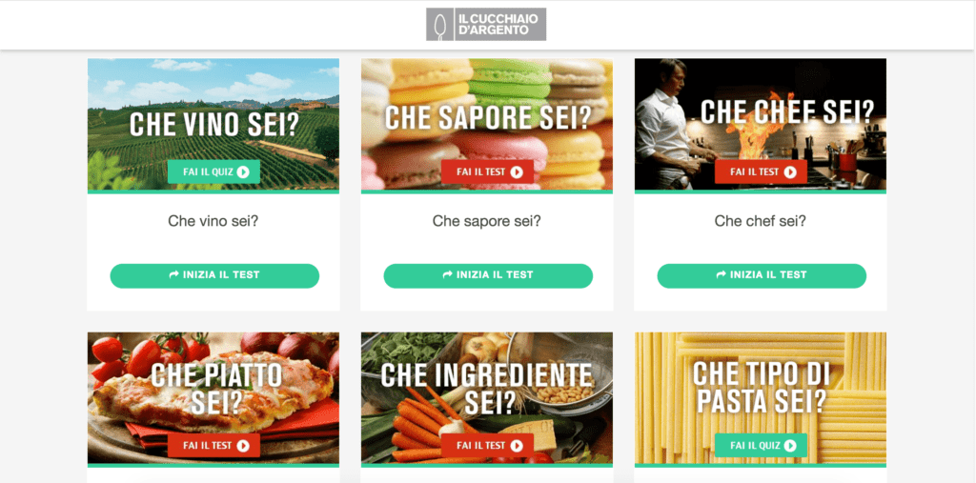Start the Che vino sei test with Inizia il test
This screenshot has height=483, width=976.
click(x=214, y=275)
